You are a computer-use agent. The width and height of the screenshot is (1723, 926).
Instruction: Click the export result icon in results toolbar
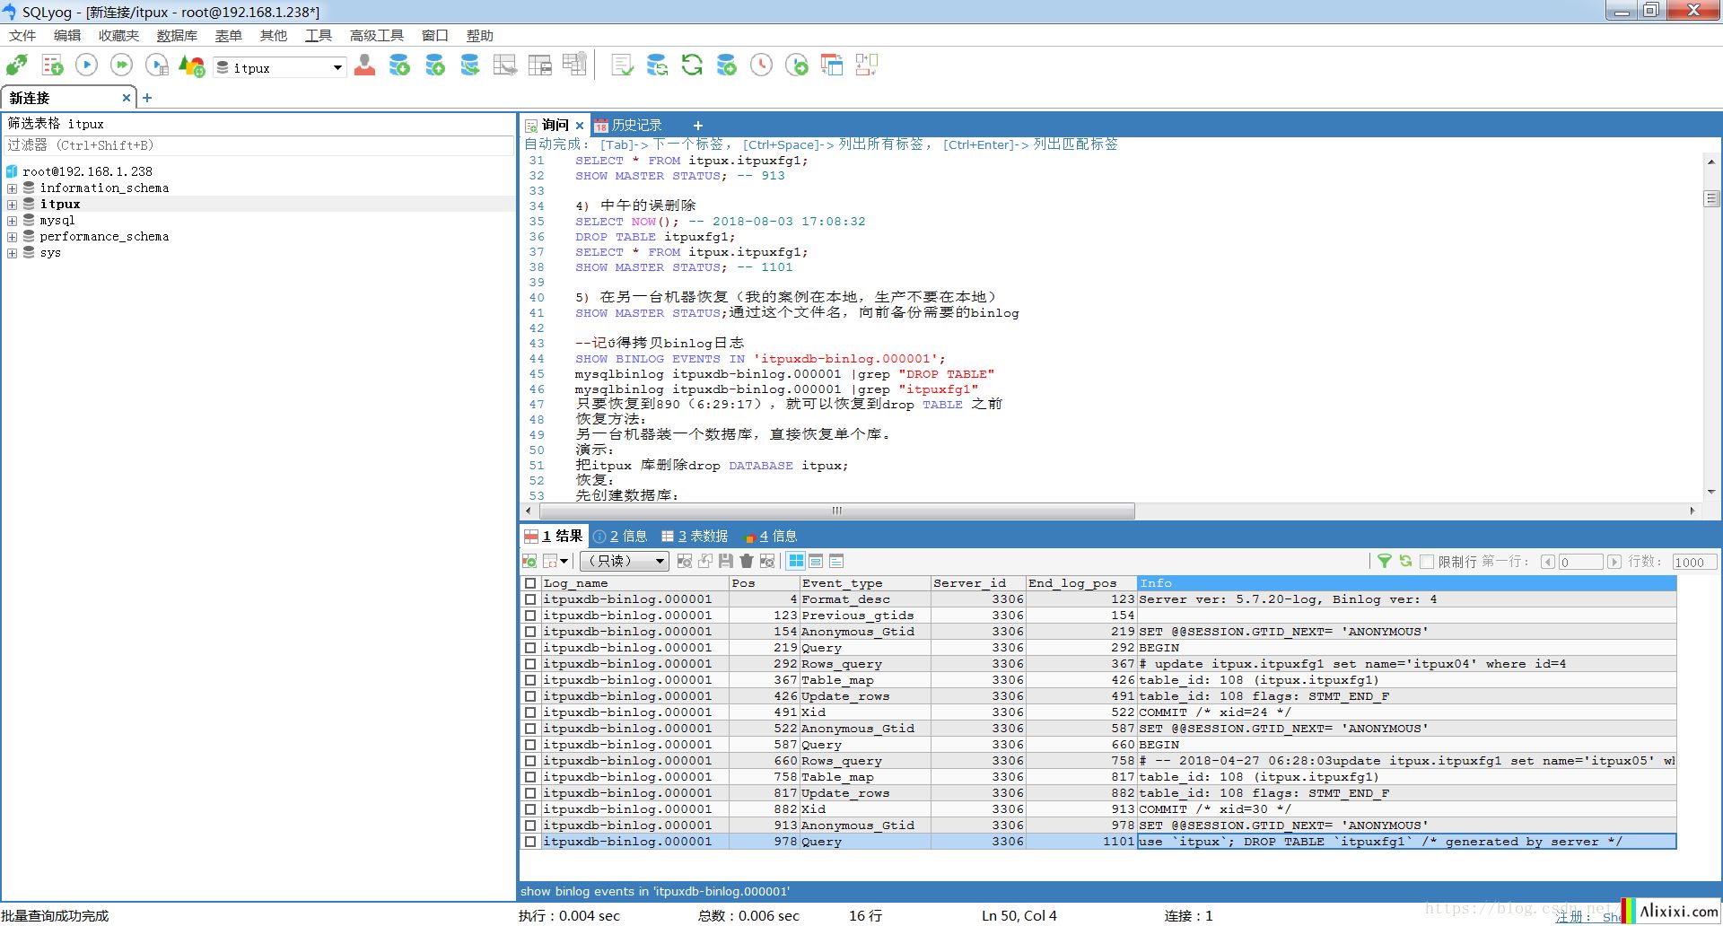(529, 561)
